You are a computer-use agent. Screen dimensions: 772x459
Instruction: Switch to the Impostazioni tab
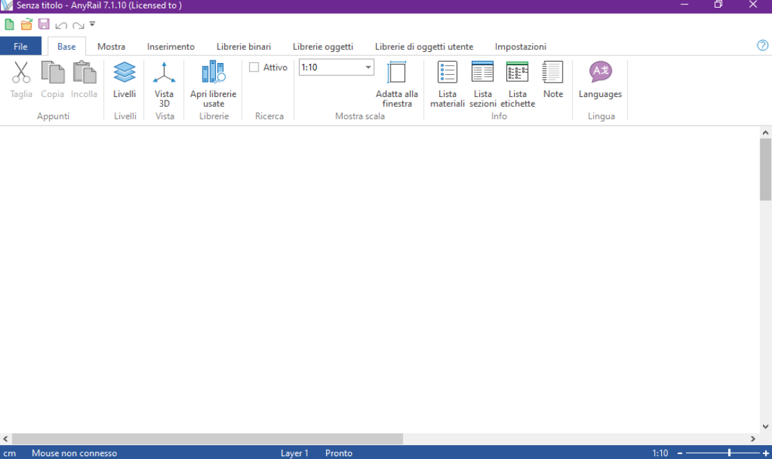(x=520, y=46)
